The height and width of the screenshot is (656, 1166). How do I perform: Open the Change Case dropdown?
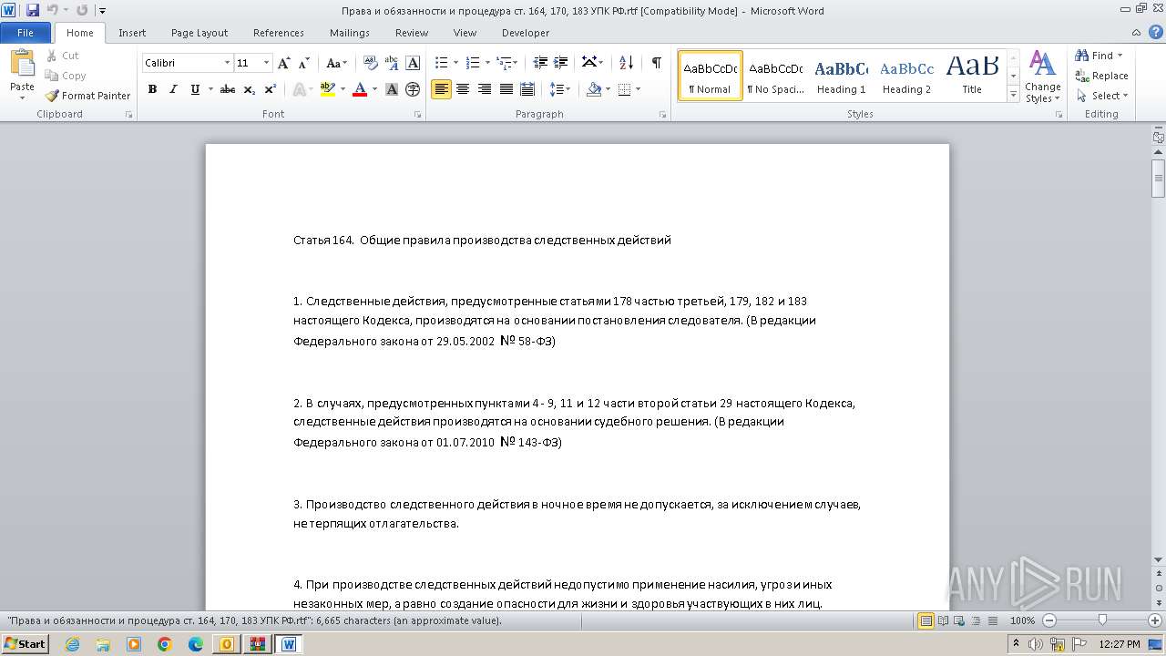point(337,63)
